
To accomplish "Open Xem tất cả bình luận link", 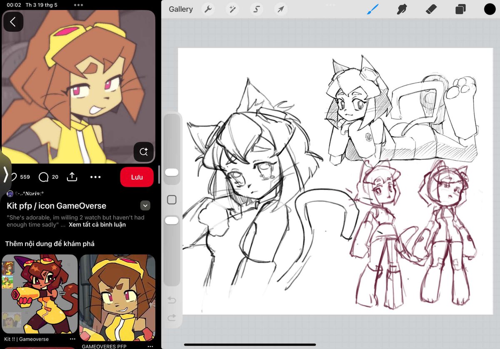I will [x=97, y=224].
